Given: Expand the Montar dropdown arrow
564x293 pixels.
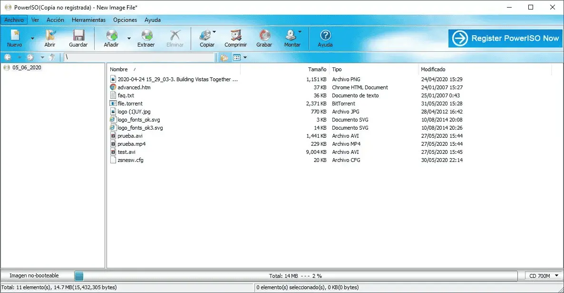Looking at the screenshot, I should point(300,32).
